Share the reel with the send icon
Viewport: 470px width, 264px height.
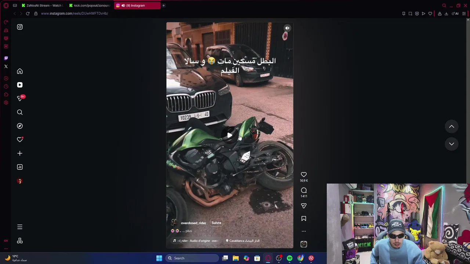[x=304, y=206]
